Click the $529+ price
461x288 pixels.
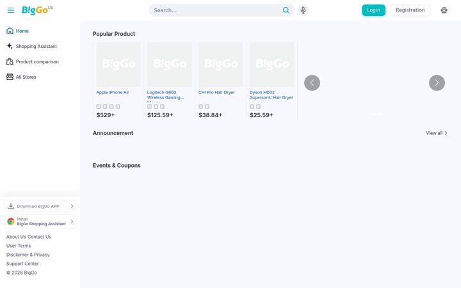105,115
